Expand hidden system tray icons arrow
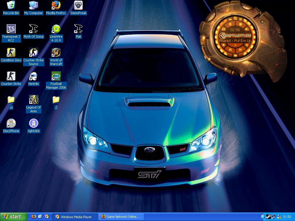Image resolution: width=295 pixels, height=221 pixels. pos(263,217)
